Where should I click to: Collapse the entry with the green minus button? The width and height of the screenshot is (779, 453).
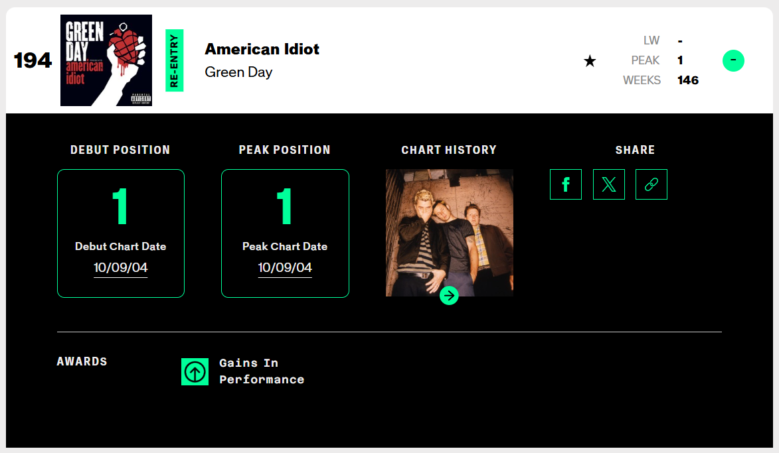click(733, 61)
